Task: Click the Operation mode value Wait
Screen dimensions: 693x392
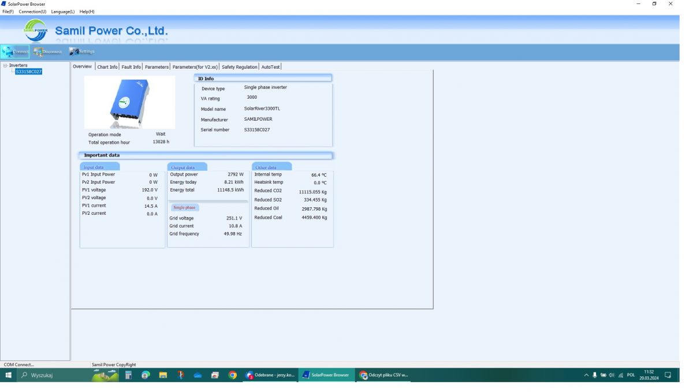Action: 161,134
